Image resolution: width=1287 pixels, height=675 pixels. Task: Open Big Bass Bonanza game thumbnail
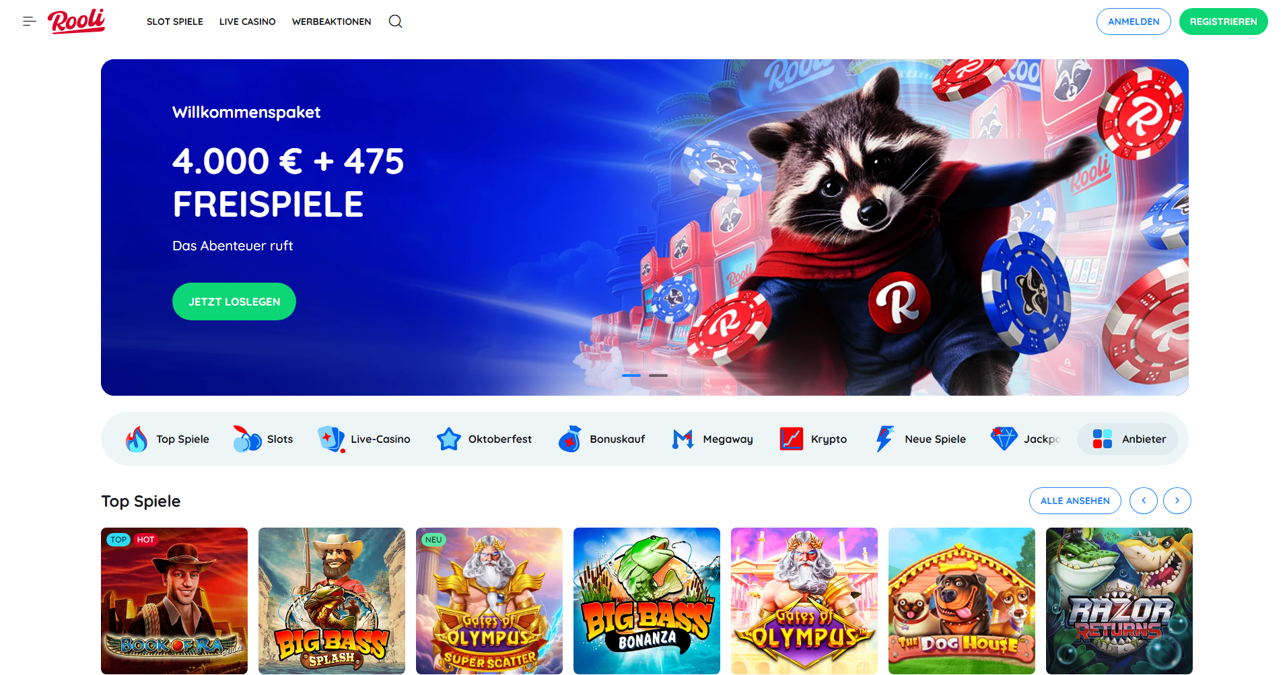click(647, 601)
